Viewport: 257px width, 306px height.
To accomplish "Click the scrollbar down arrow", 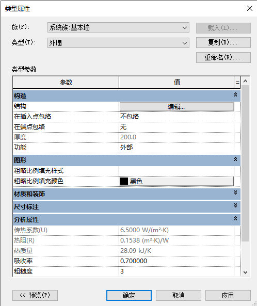I will tap(245, 272).
